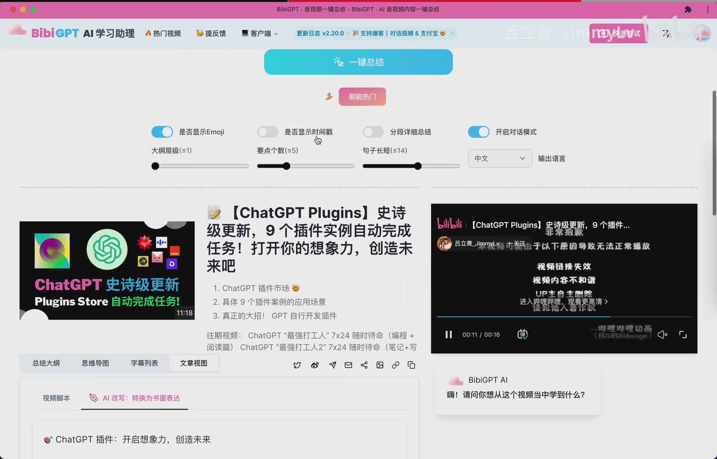Expand the 客户端 menu
Screen dimensions: 717x459
[260, 33]
